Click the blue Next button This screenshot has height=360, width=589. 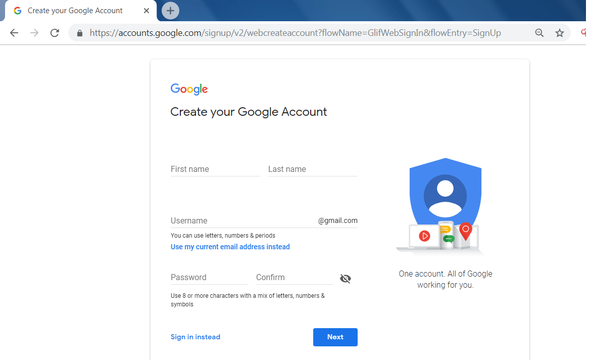pos(335,337)
